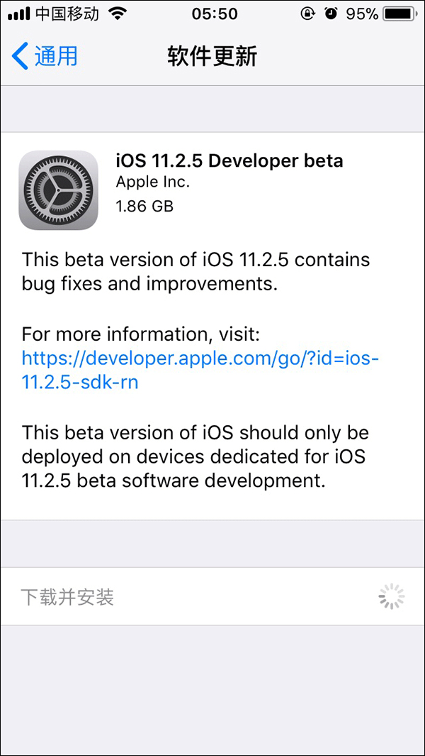Go back to 通用 settings

point(55,56)
